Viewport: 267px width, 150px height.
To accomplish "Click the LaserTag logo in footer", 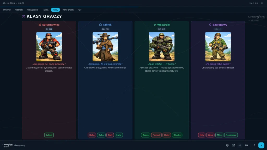I will tap(8, 145).
